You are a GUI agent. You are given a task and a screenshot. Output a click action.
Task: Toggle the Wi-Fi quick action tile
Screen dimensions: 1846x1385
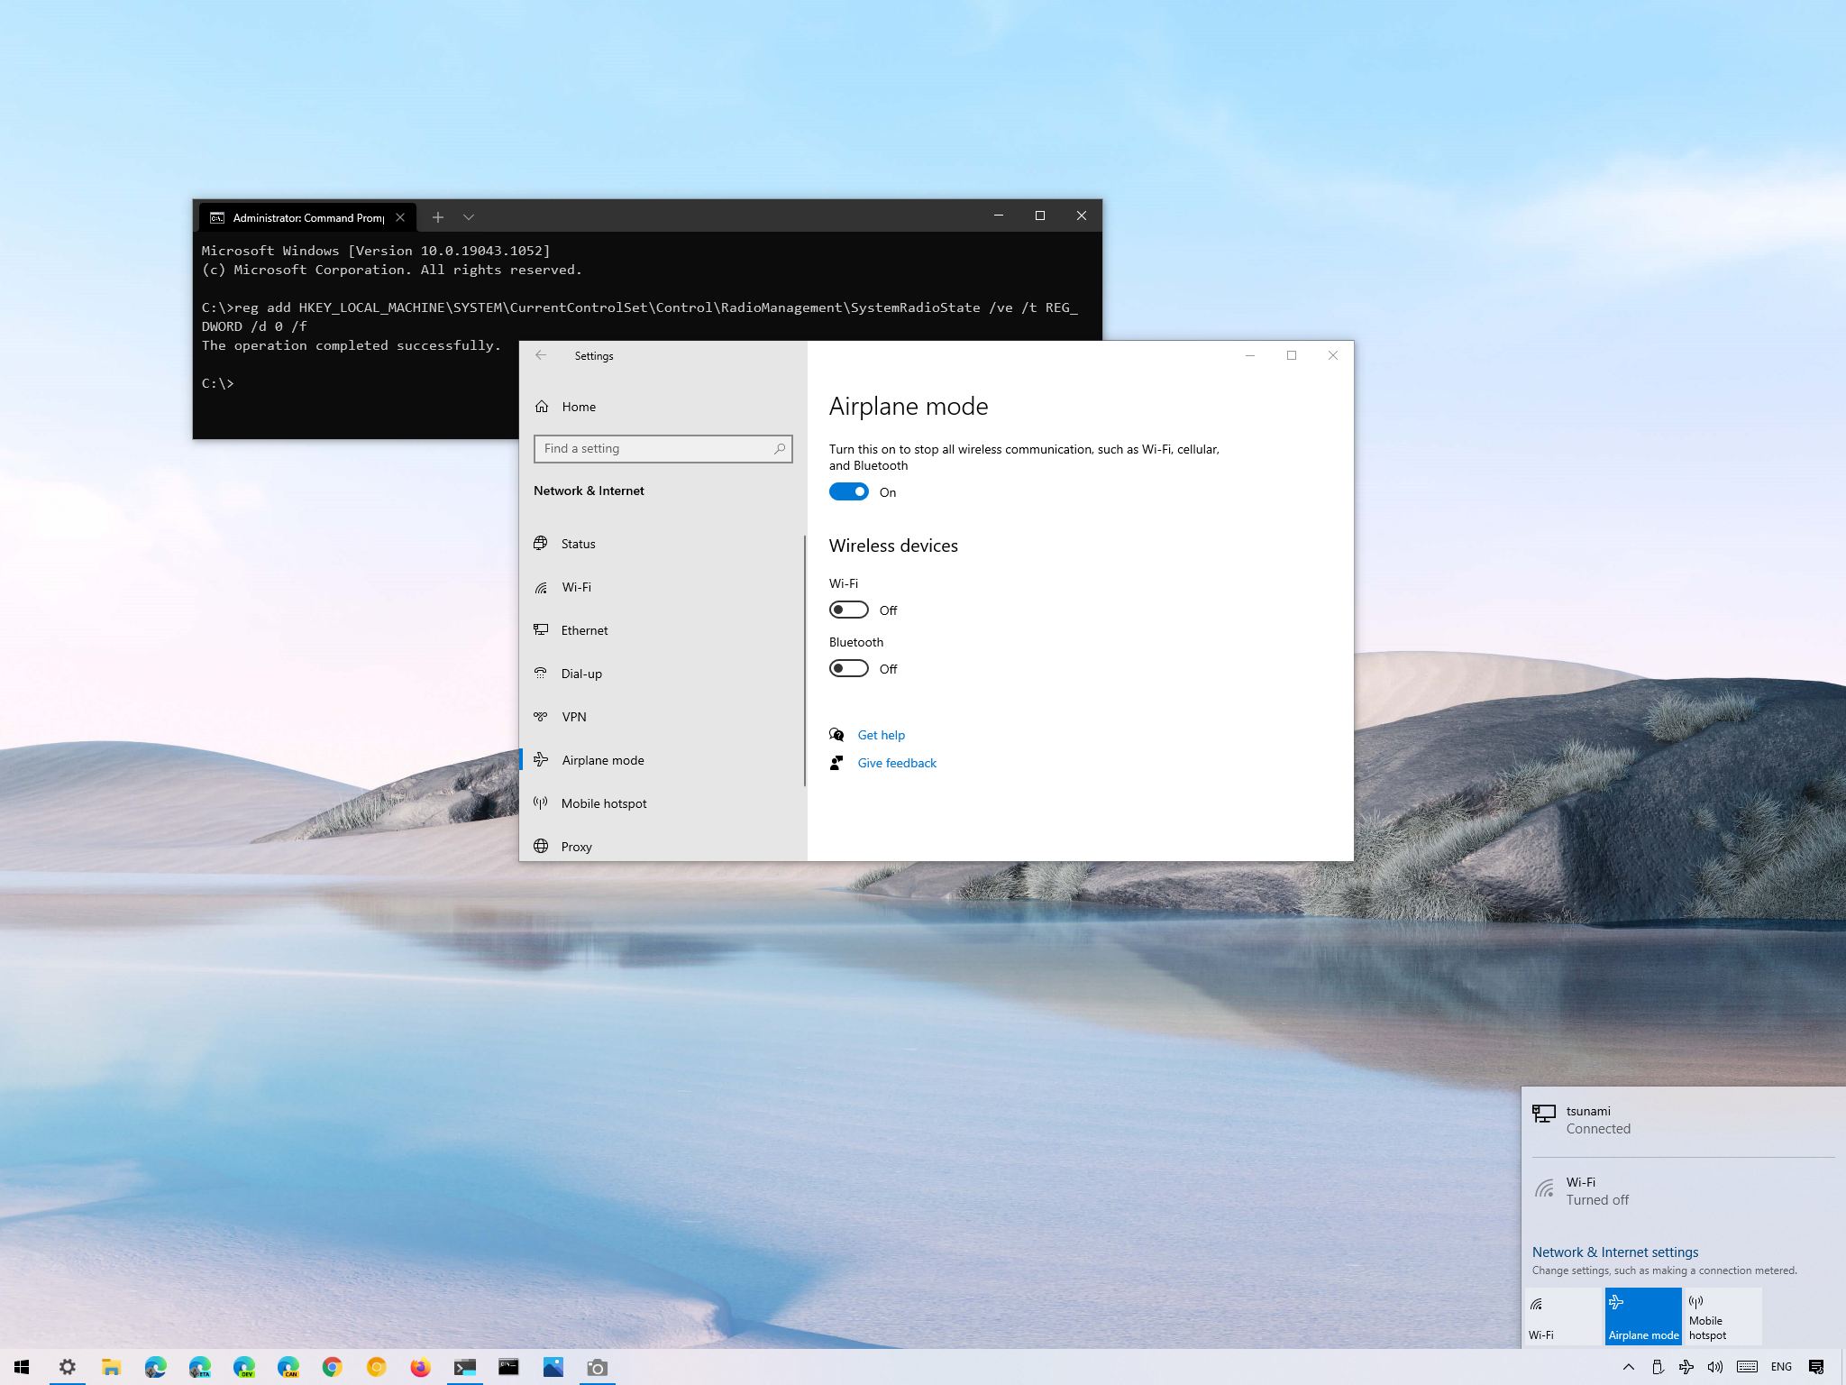(x=1563, y=1316)
